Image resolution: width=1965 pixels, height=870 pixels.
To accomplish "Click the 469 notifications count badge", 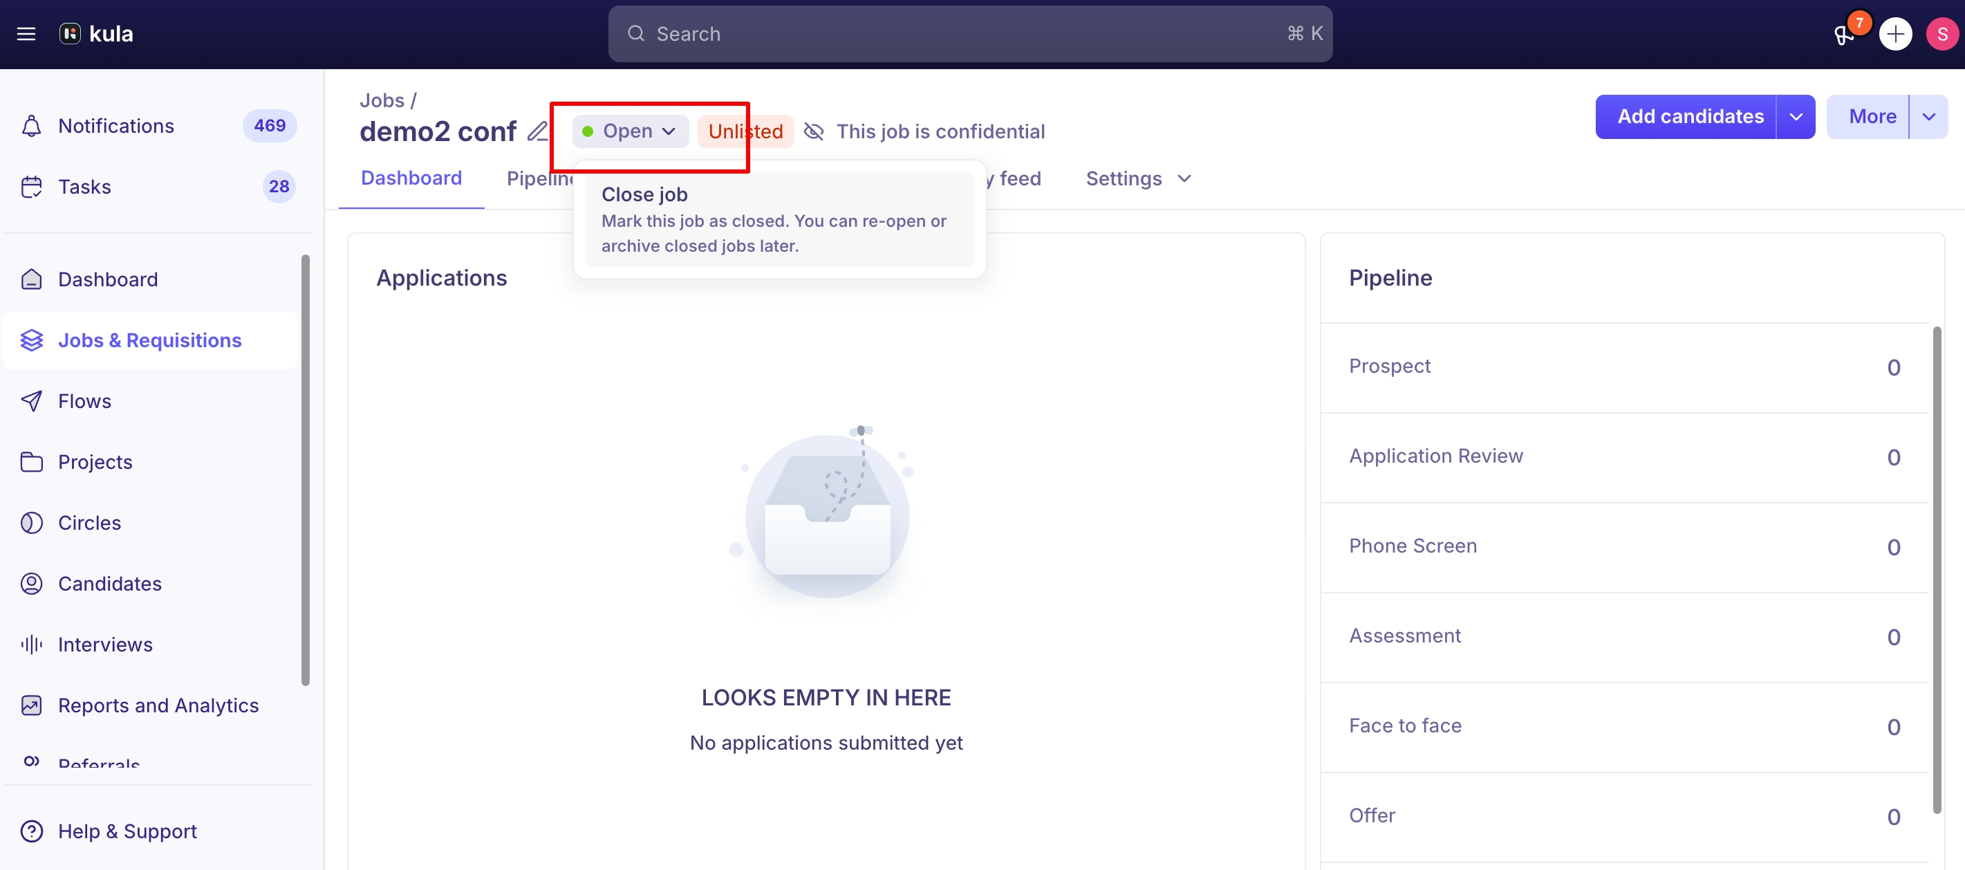I will point(269,126).
